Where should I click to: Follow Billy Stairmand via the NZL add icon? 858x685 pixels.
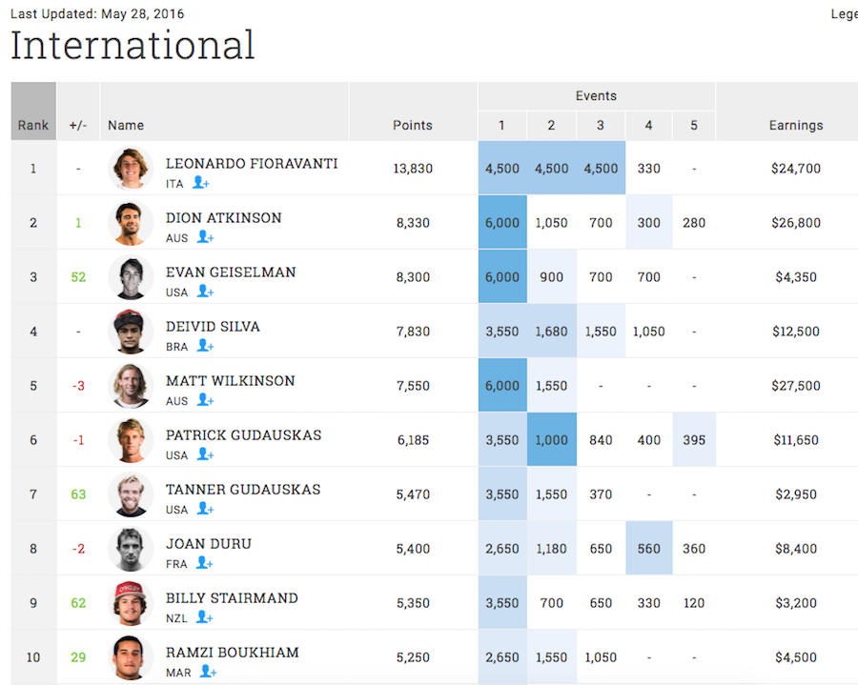click(204, 617)
